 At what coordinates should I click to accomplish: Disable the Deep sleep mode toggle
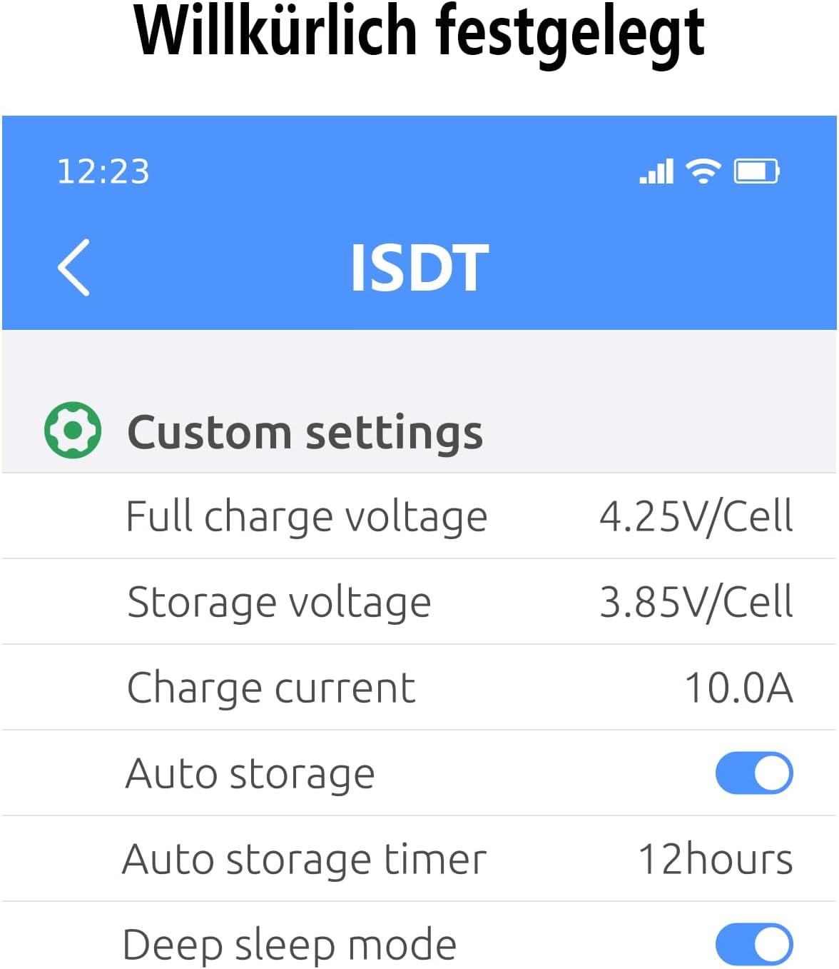pyautogui.click(x=754, y=944)
